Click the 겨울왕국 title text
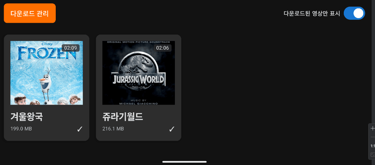 [27, 116]
